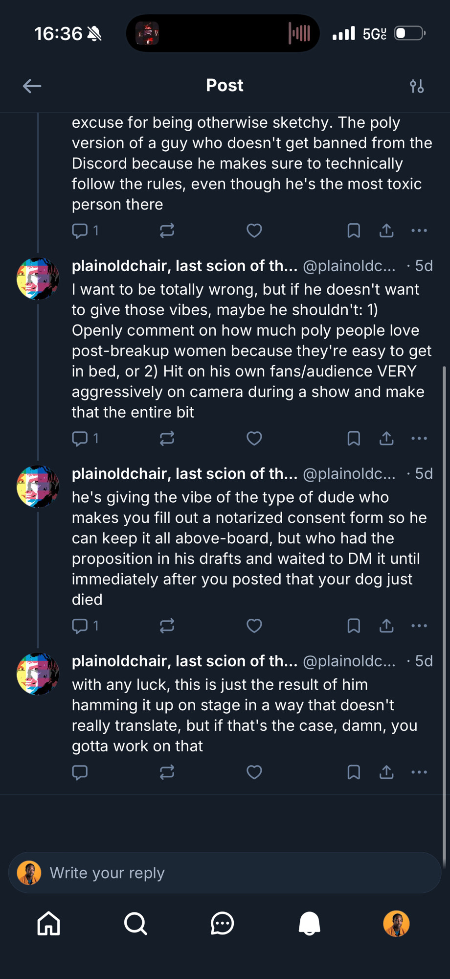The image size is (450, 979).
Task: Share the "Discord" post at the top
Action: point(386,231)
